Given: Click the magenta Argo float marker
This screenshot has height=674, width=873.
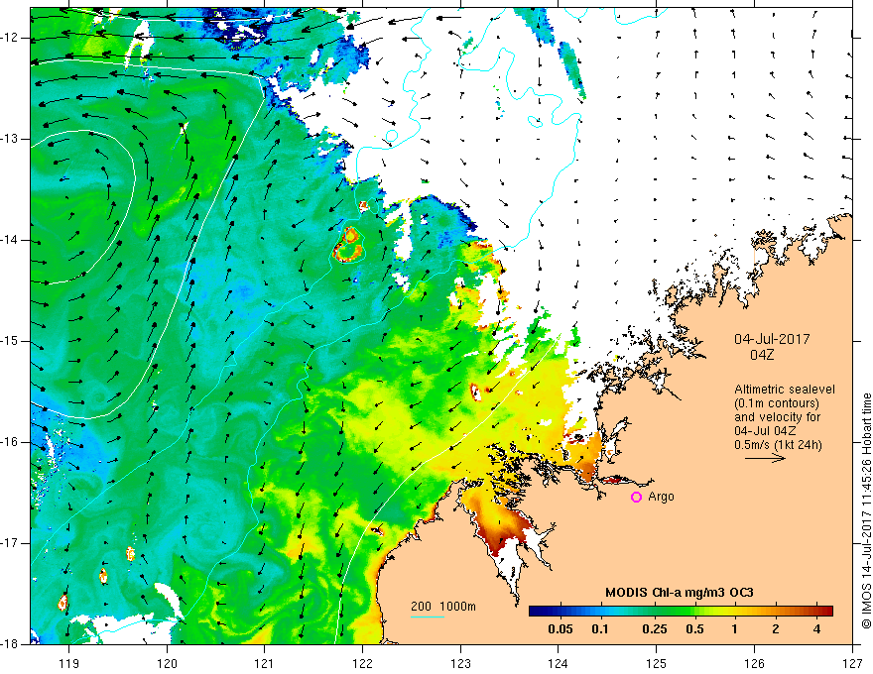Looking at the screenshot, I should point(636,498).
